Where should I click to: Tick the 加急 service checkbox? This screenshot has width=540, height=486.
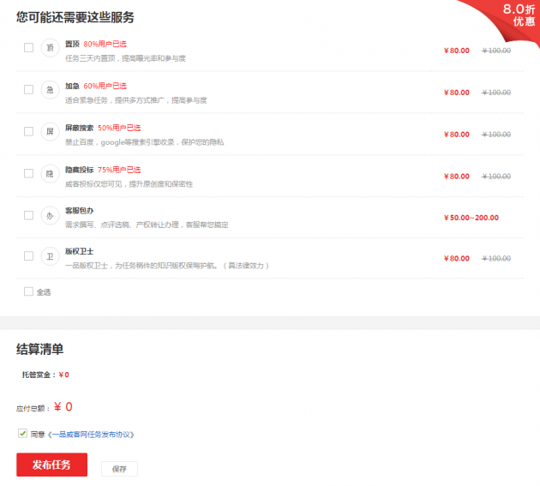pos(28,90)
